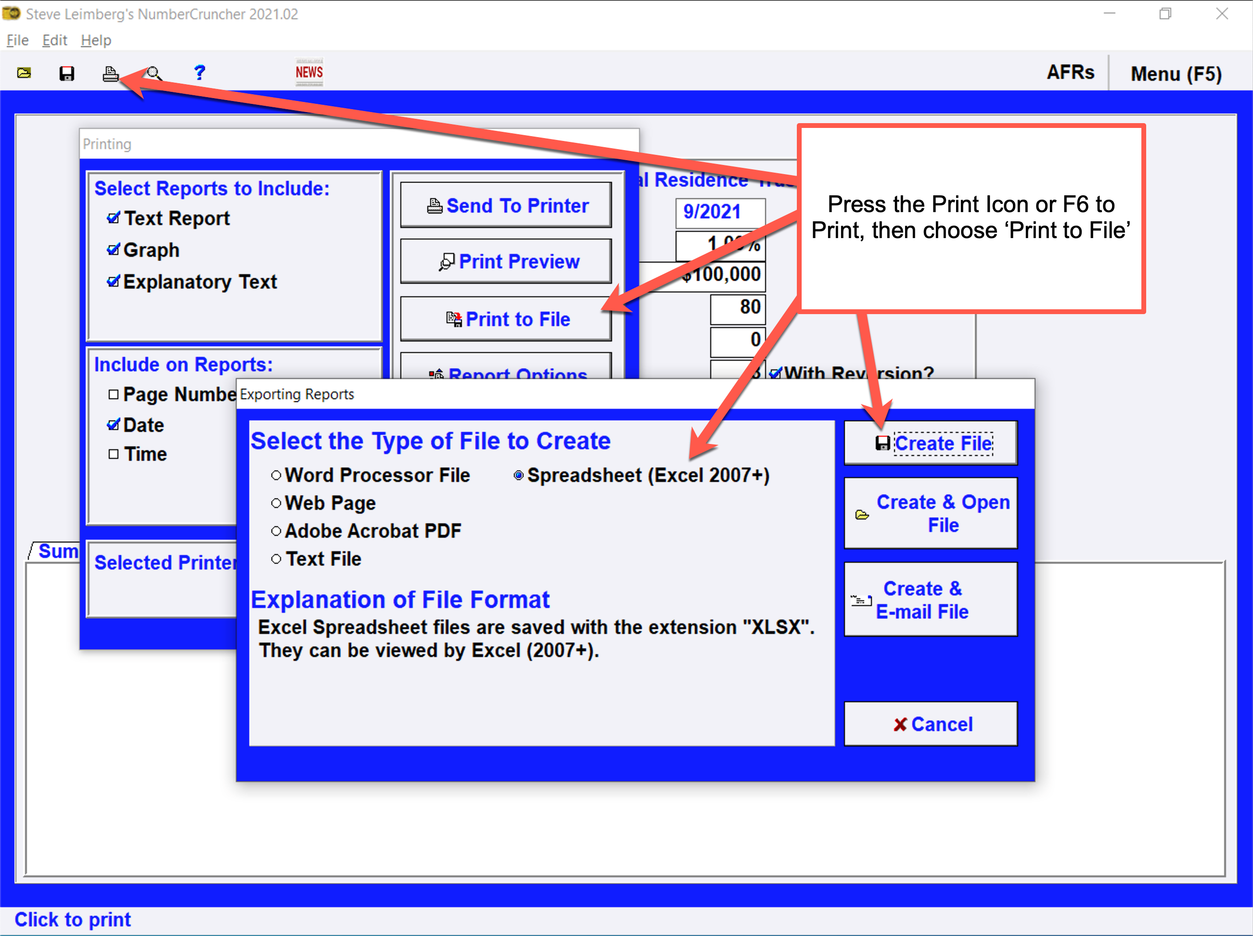Click the Save icon in toolbar

[66, 73]
